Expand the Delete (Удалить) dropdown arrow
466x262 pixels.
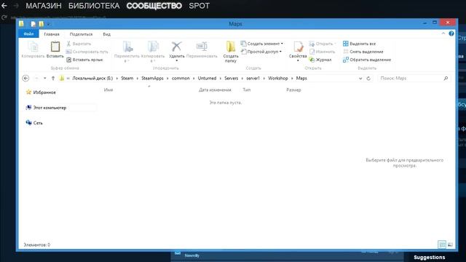(176, 60)
